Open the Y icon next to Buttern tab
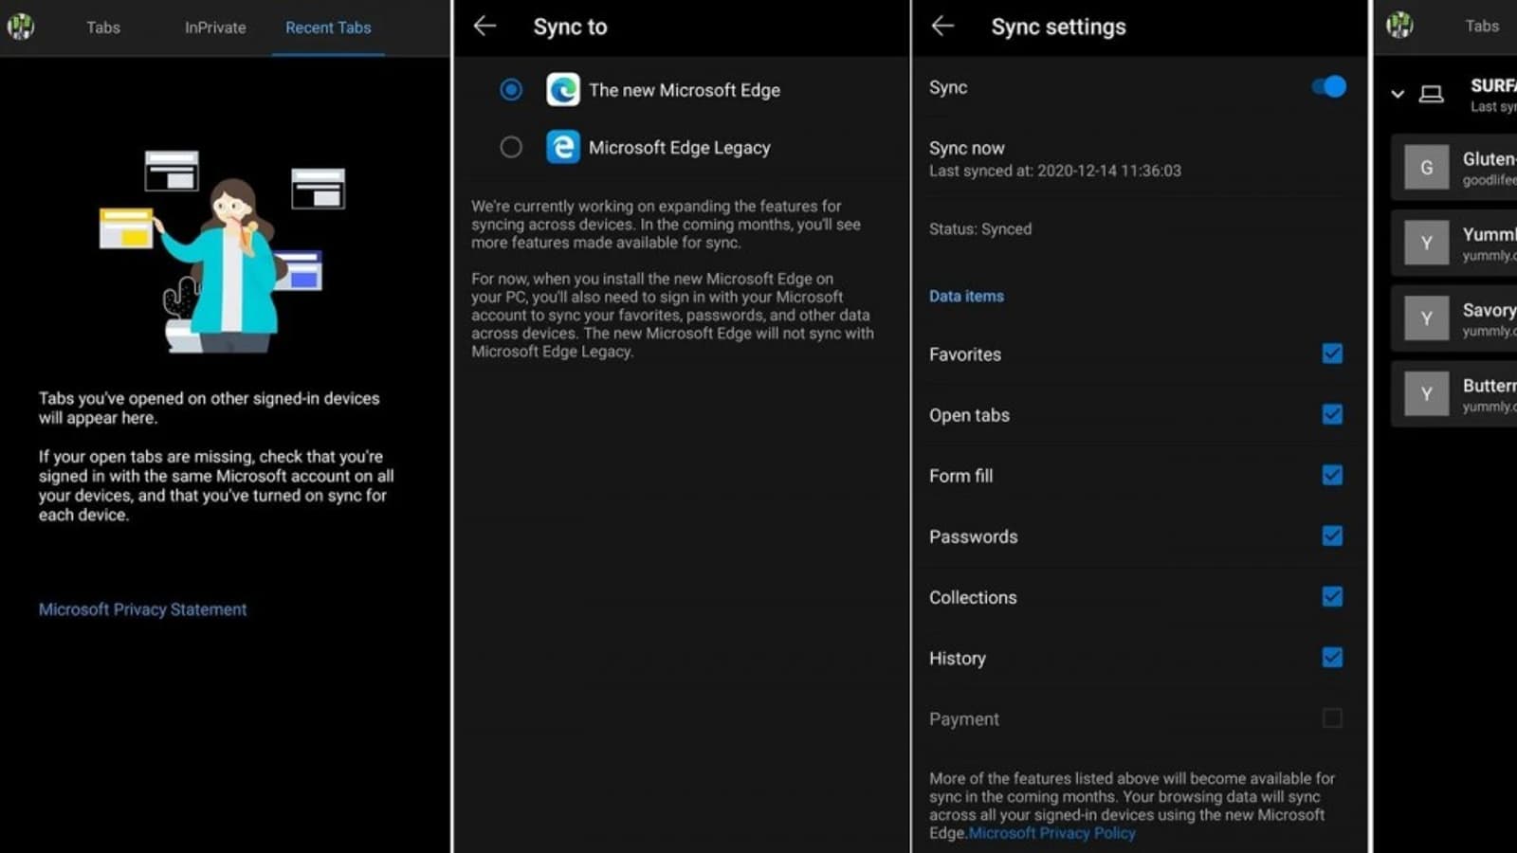 1426,393
